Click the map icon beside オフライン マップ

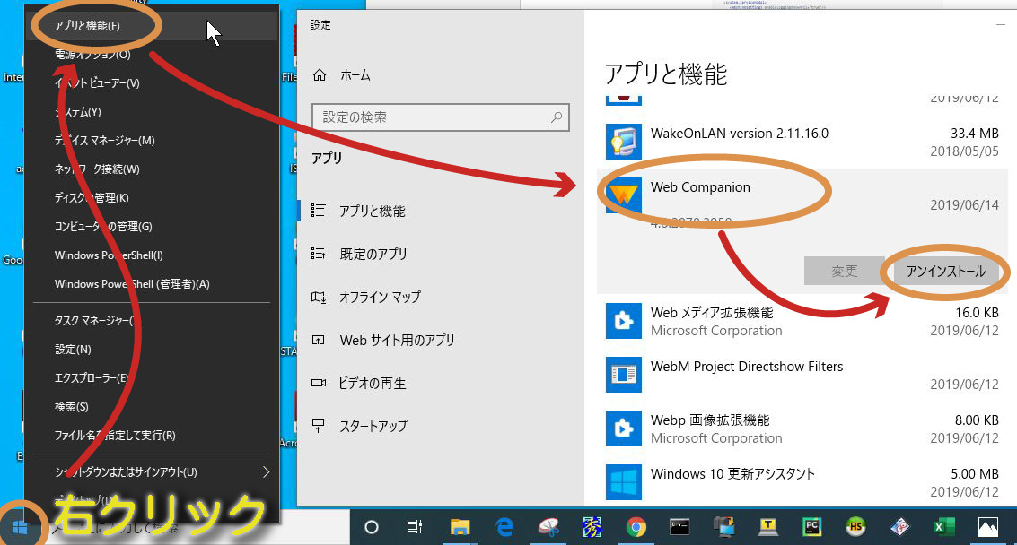click(318, 297)
